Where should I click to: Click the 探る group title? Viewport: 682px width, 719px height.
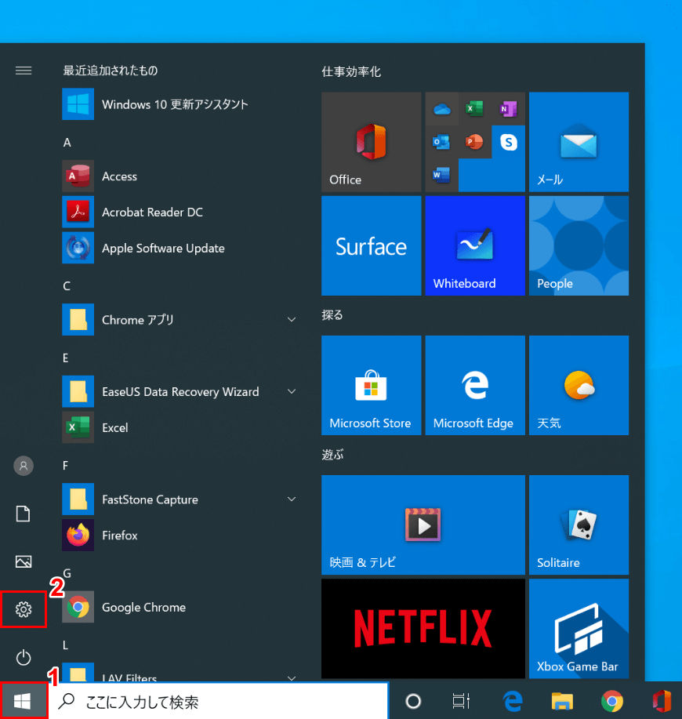click(x=332, y=315)
